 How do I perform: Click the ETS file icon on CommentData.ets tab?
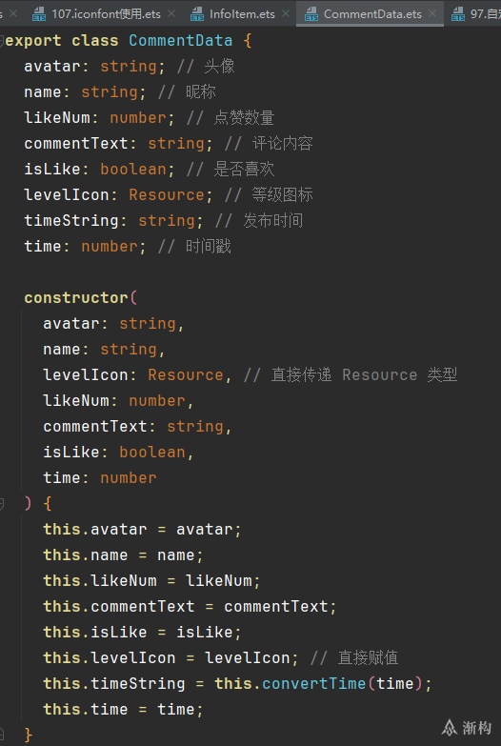click(x=311, y=14)
